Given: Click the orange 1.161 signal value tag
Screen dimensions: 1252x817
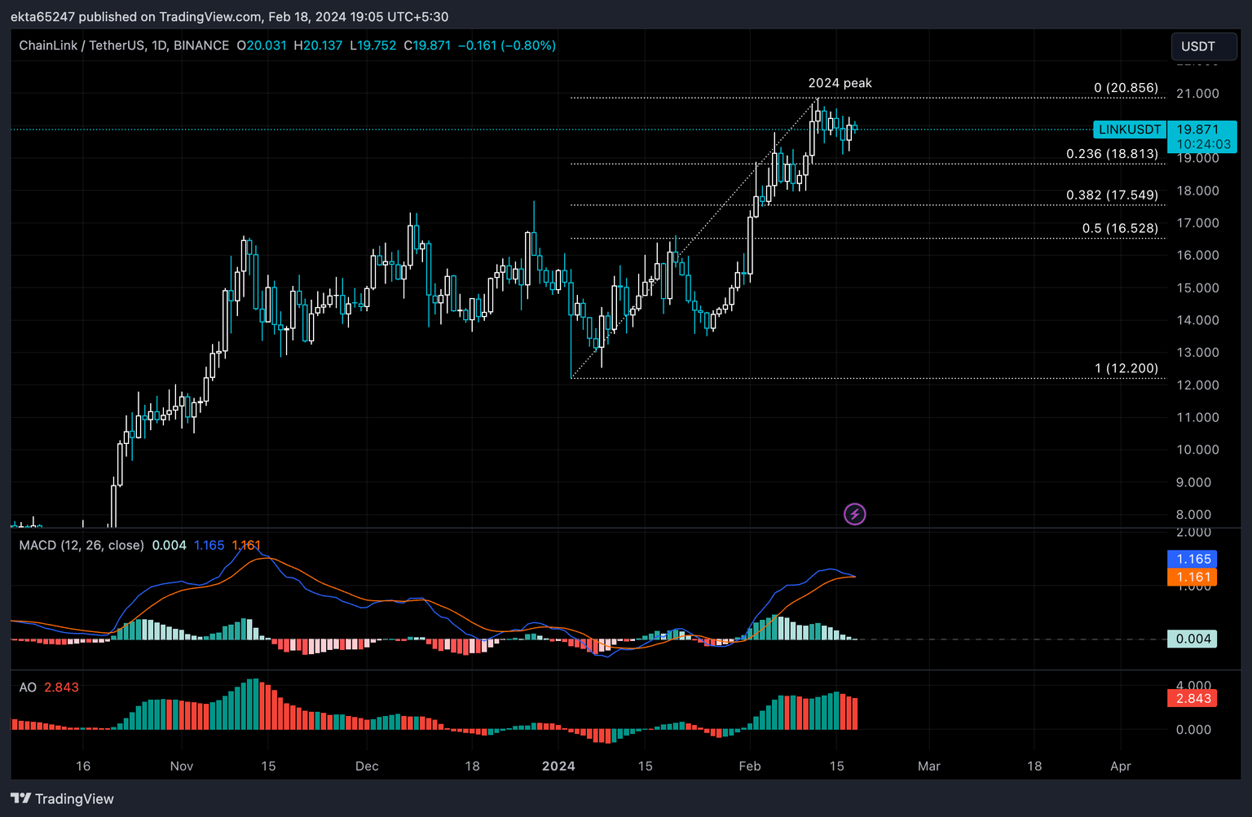Looking at the screenshot, I should coord(1193,577).
